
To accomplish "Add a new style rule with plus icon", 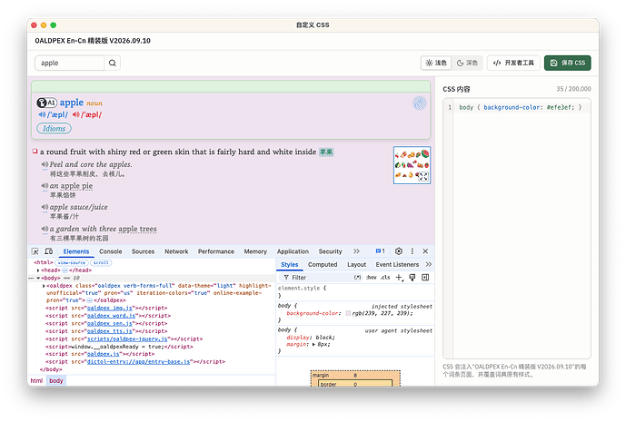I will (x=399, y=277).
